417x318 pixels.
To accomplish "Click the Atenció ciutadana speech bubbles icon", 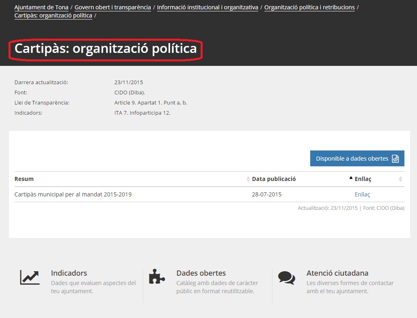I will tap(287, 278).
